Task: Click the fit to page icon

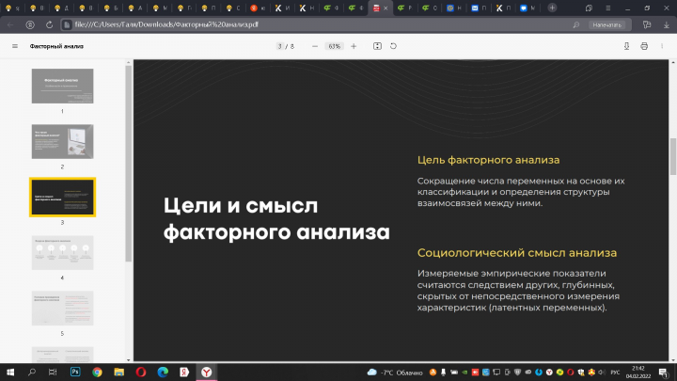Action: [x=377, y=46]
